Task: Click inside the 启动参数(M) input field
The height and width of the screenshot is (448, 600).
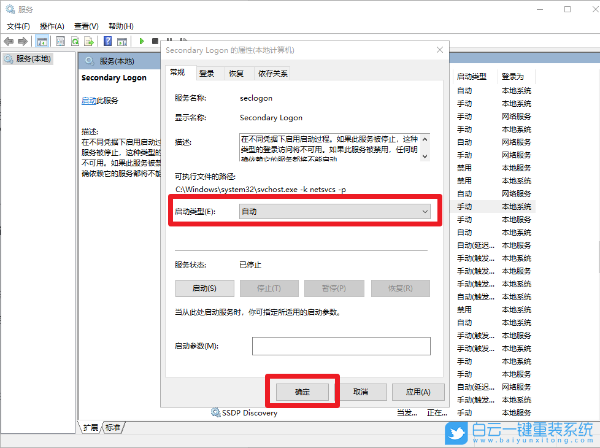Action: [x=340, y=346]
